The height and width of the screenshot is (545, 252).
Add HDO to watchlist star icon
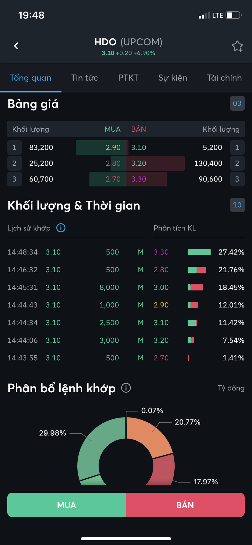coord(237,46)
